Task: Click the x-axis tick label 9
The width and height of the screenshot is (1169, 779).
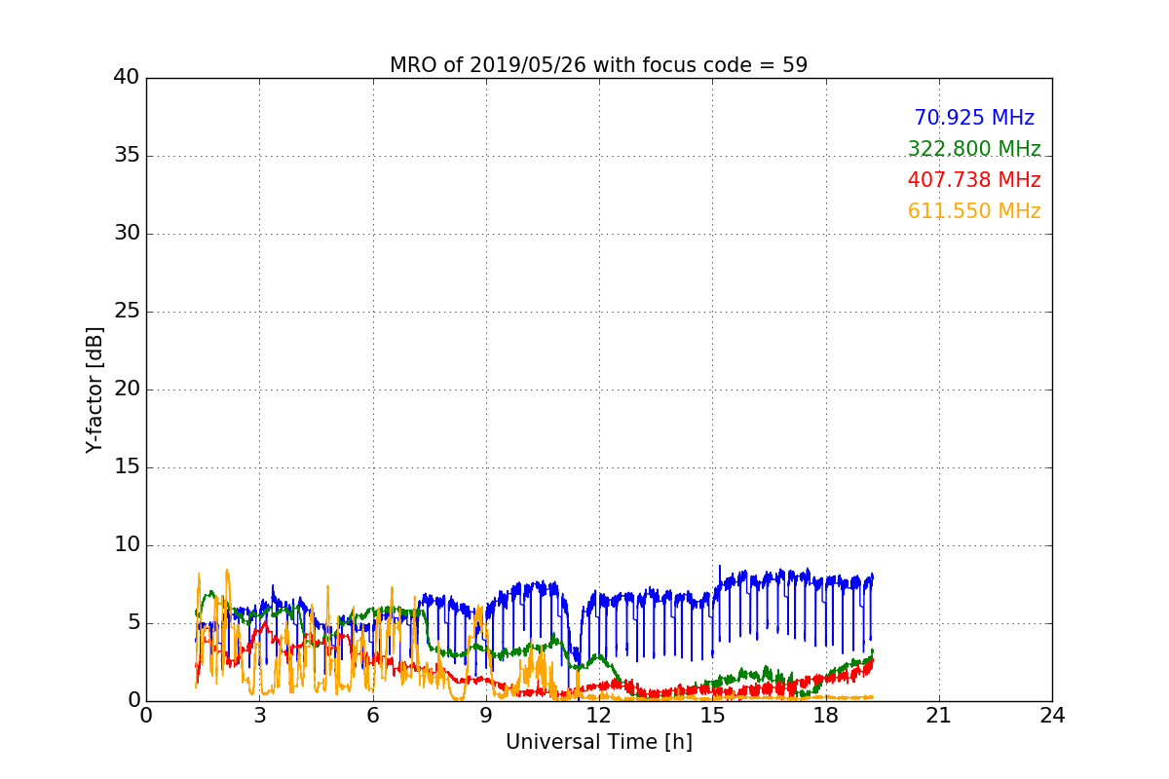Action: pos(486,716)
